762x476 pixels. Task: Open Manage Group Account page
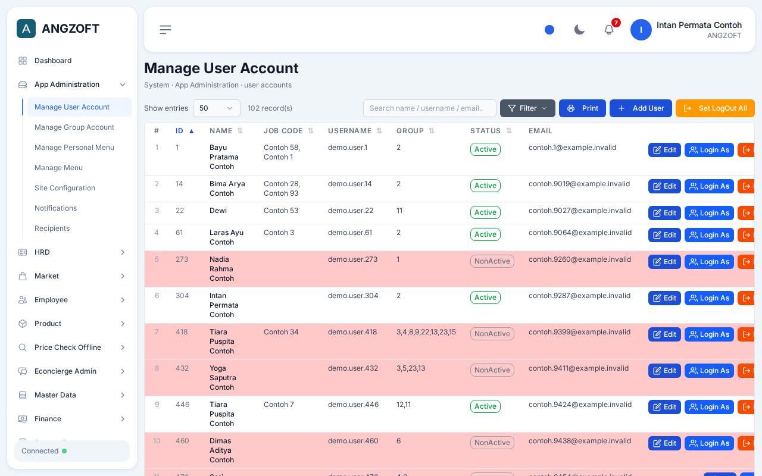point(79,127)
